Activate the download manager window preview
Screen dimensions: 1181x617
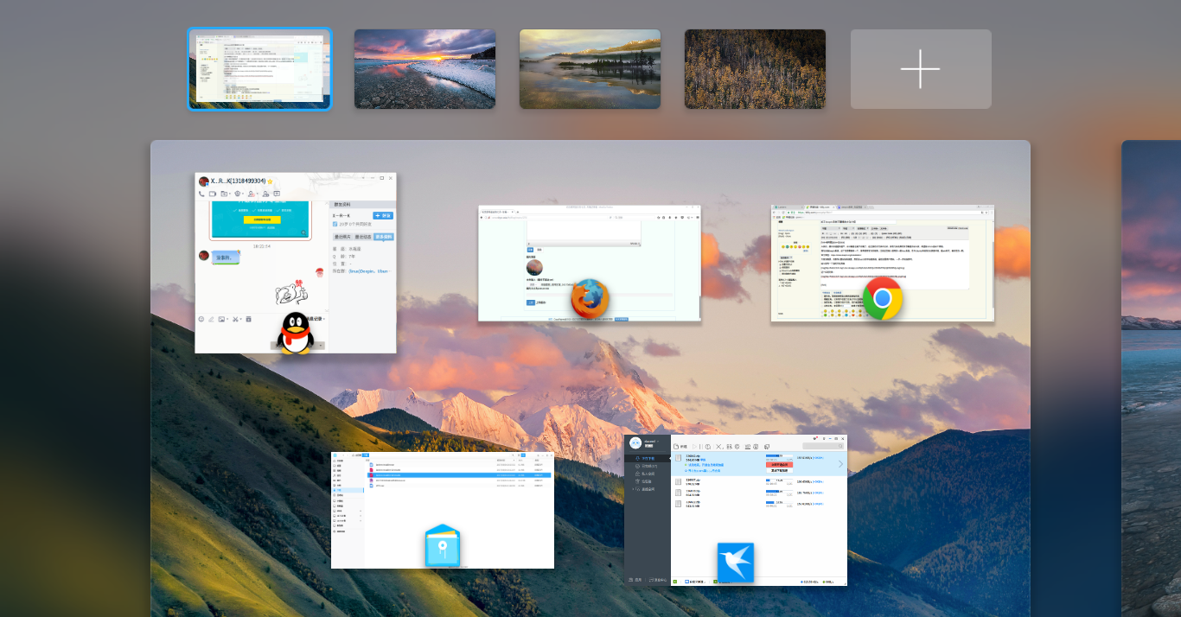(x=736, y=510)
